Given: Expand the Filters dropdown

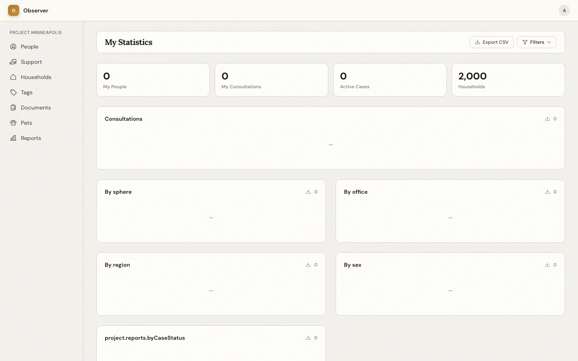Looking at the screenshot, I should pyautogui.click(x=537, y=42).
